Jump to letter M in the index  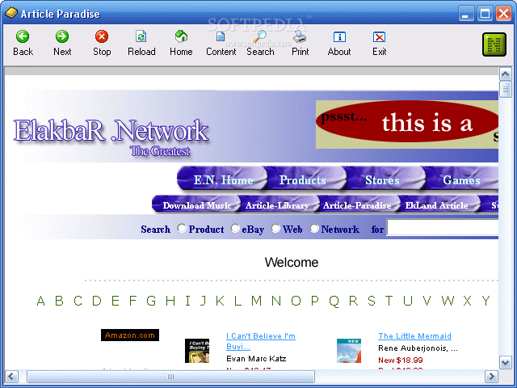click(257, 301)
